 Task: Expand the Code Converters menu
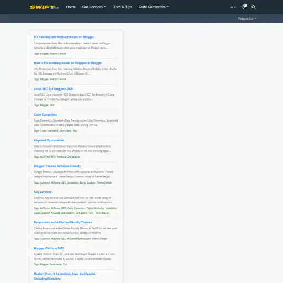154,7
